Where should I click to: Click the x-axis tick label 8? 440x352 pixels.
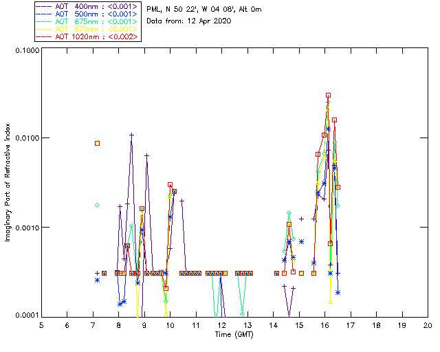pyautogui.click(x=118, y=325)
